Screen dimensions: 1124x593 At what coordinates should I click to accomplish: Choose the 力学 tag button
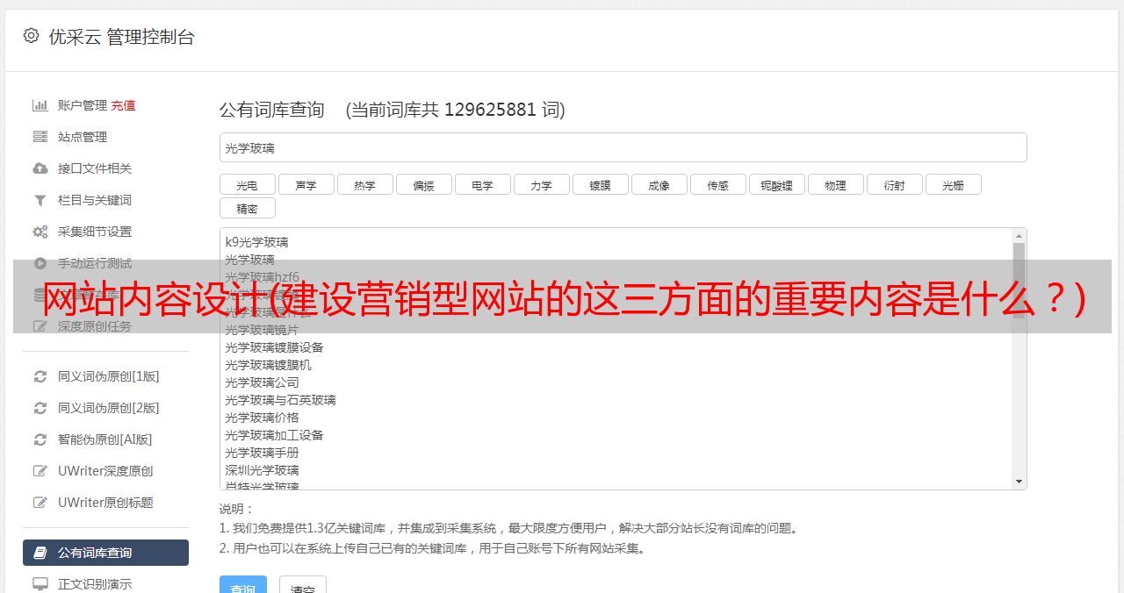tap(541, 184)
